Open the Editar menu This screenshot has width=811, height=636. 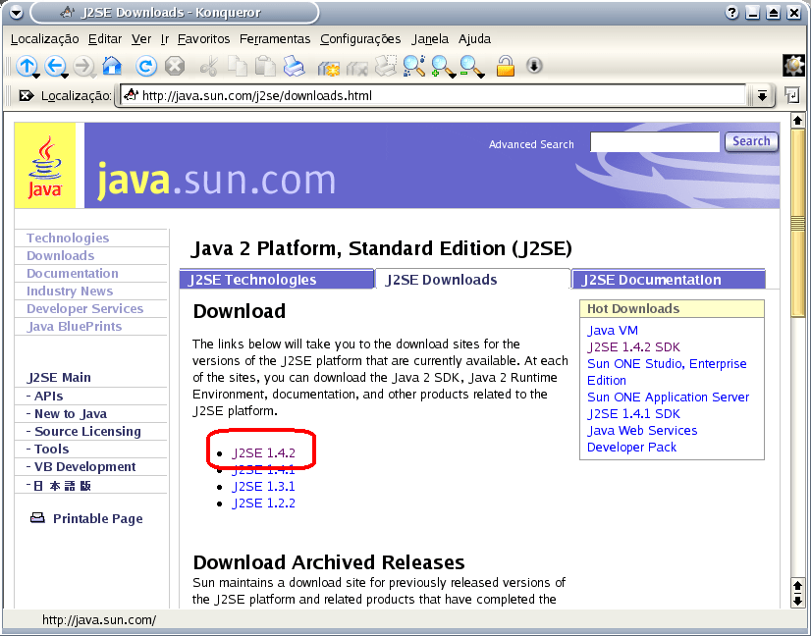point(105,39)
